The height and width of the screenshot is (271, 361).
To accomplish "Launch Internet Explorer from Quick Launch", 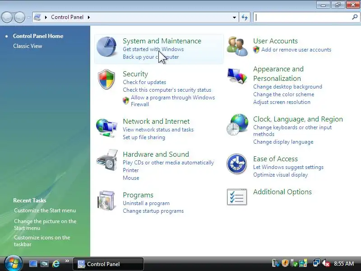I will pyautogui.click(x=56, y=264).
